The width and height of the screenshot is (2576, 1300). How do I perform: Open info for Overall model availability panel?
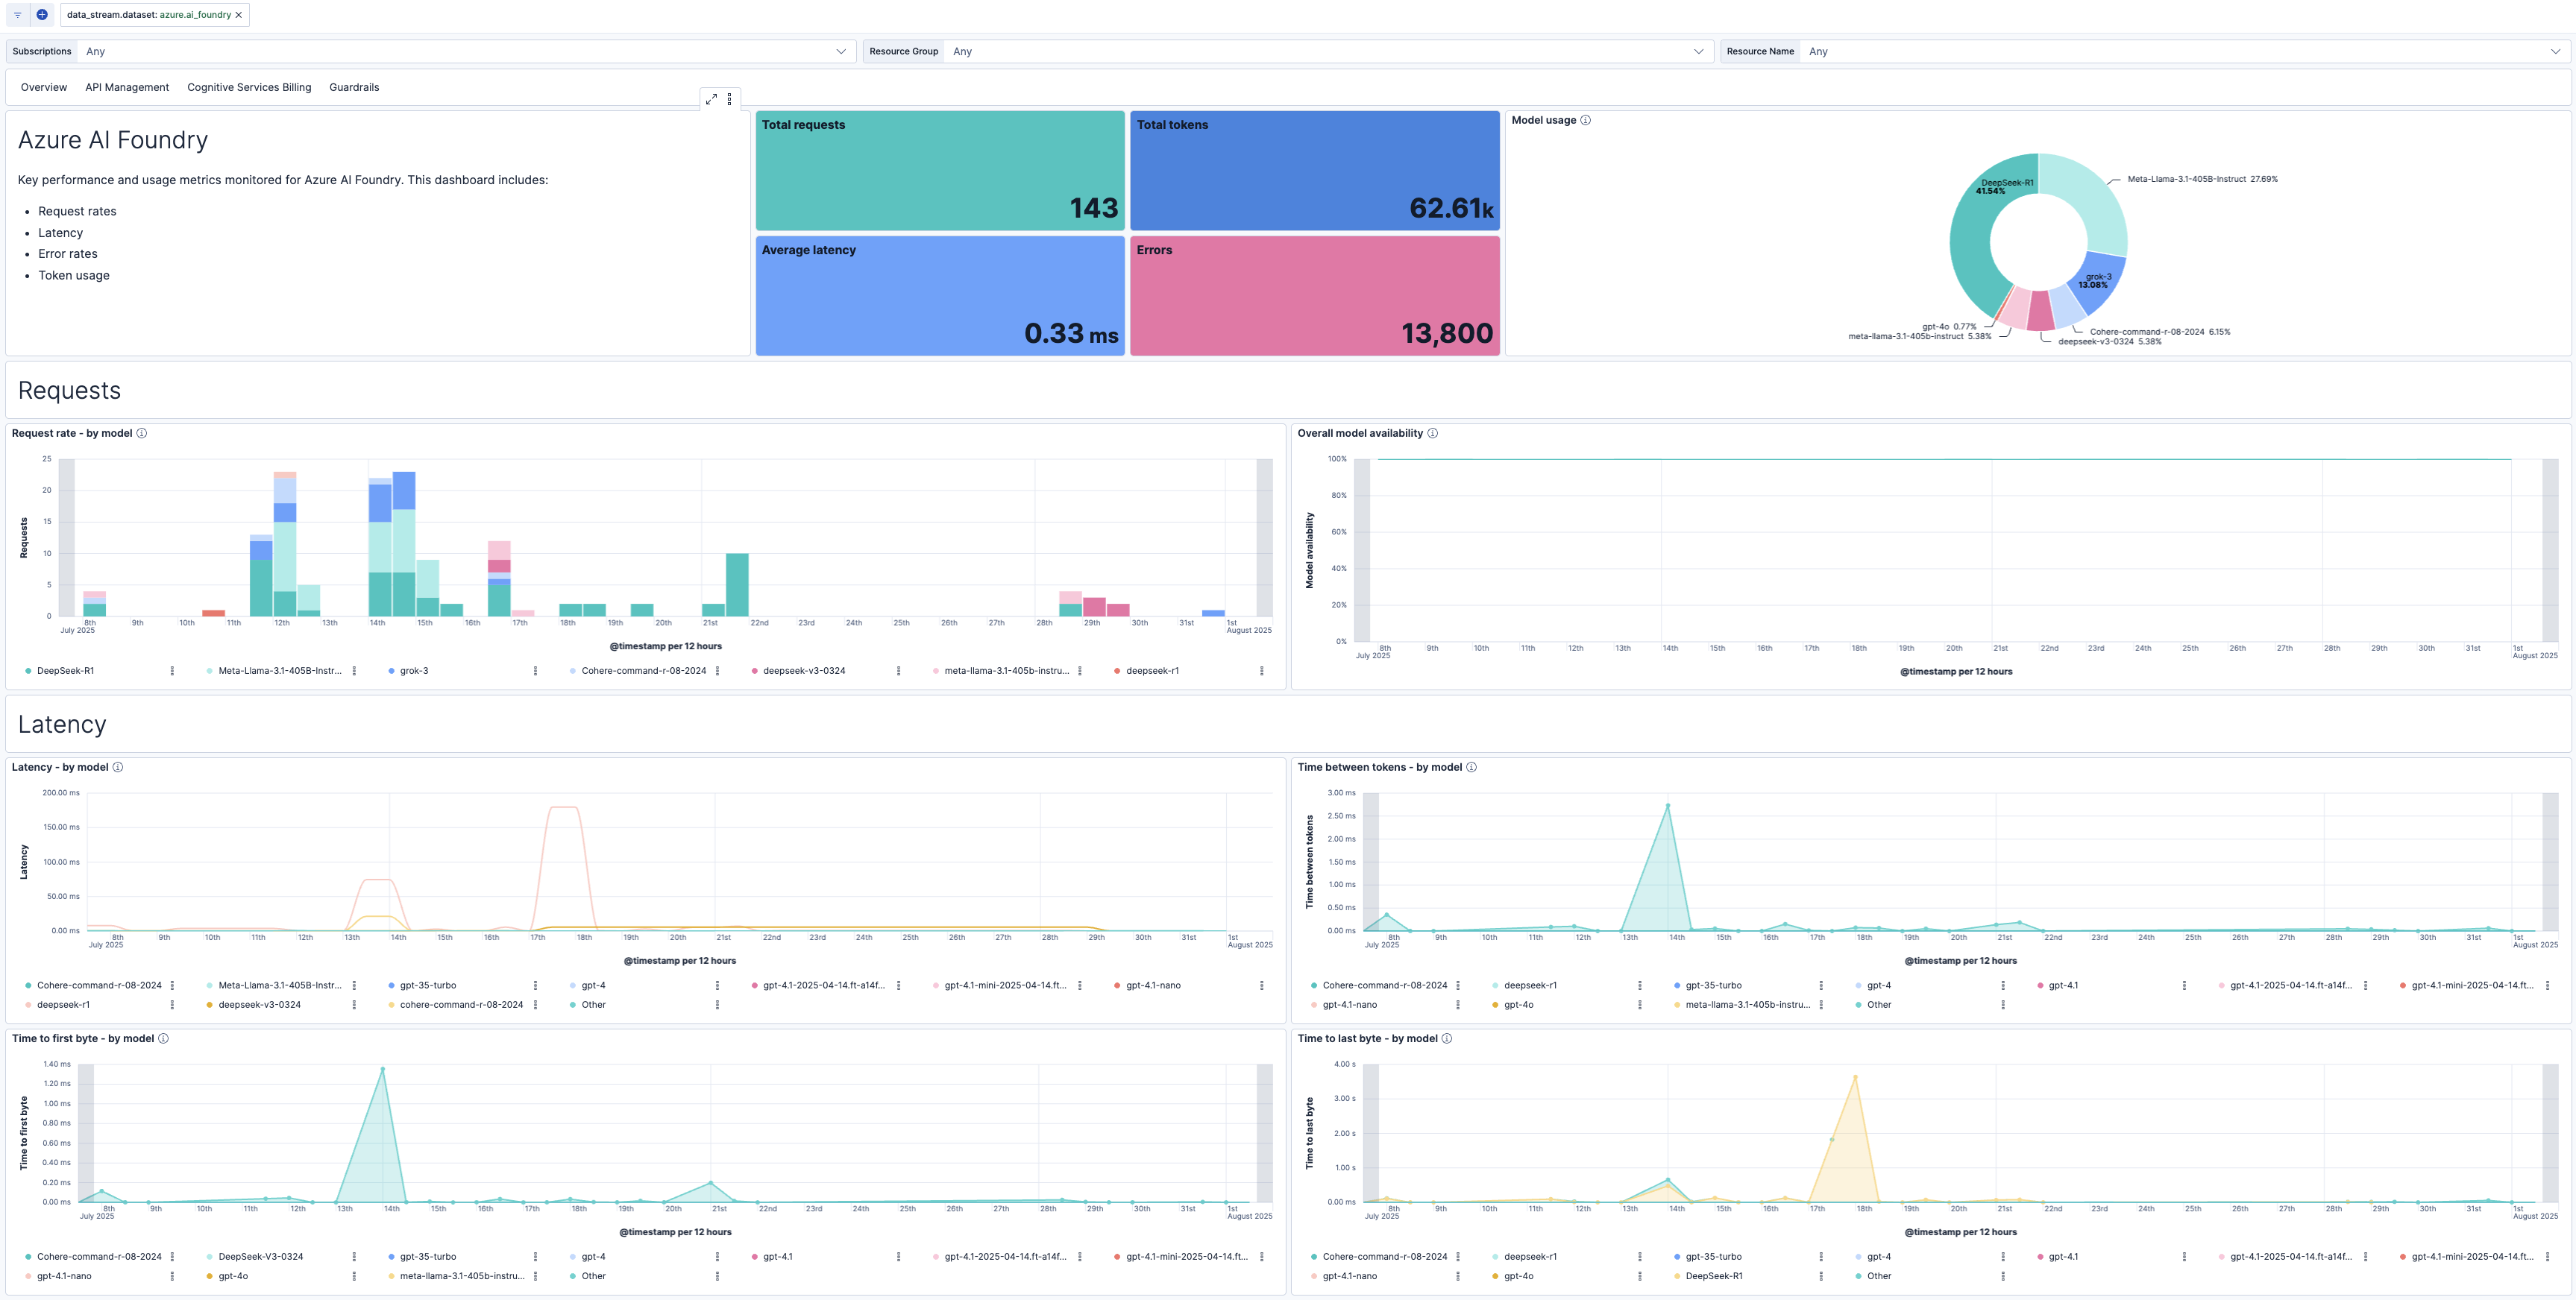point(1431,434)
